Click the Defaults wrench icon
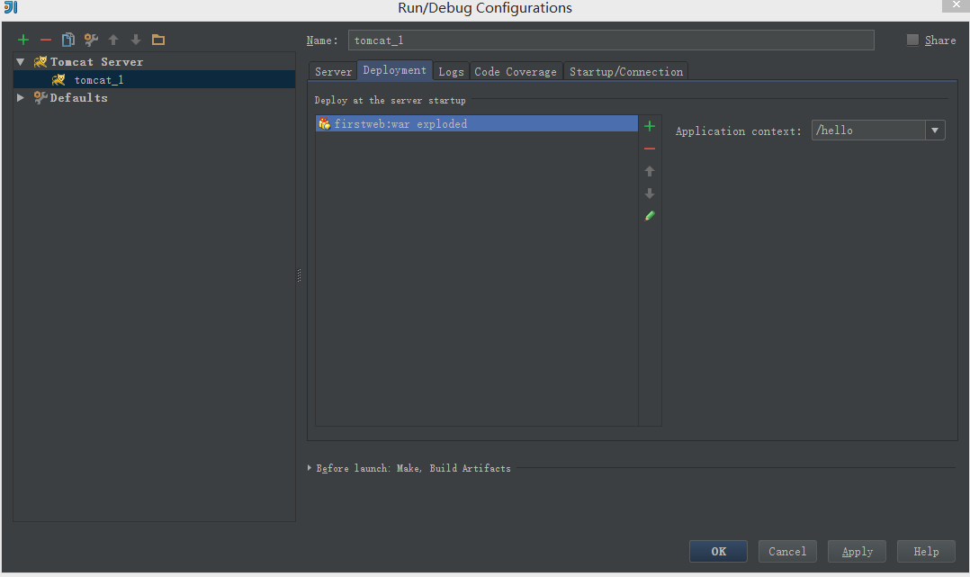Viewport: 970px width, 577px height. pyautogui.click(x=40, y=98)
